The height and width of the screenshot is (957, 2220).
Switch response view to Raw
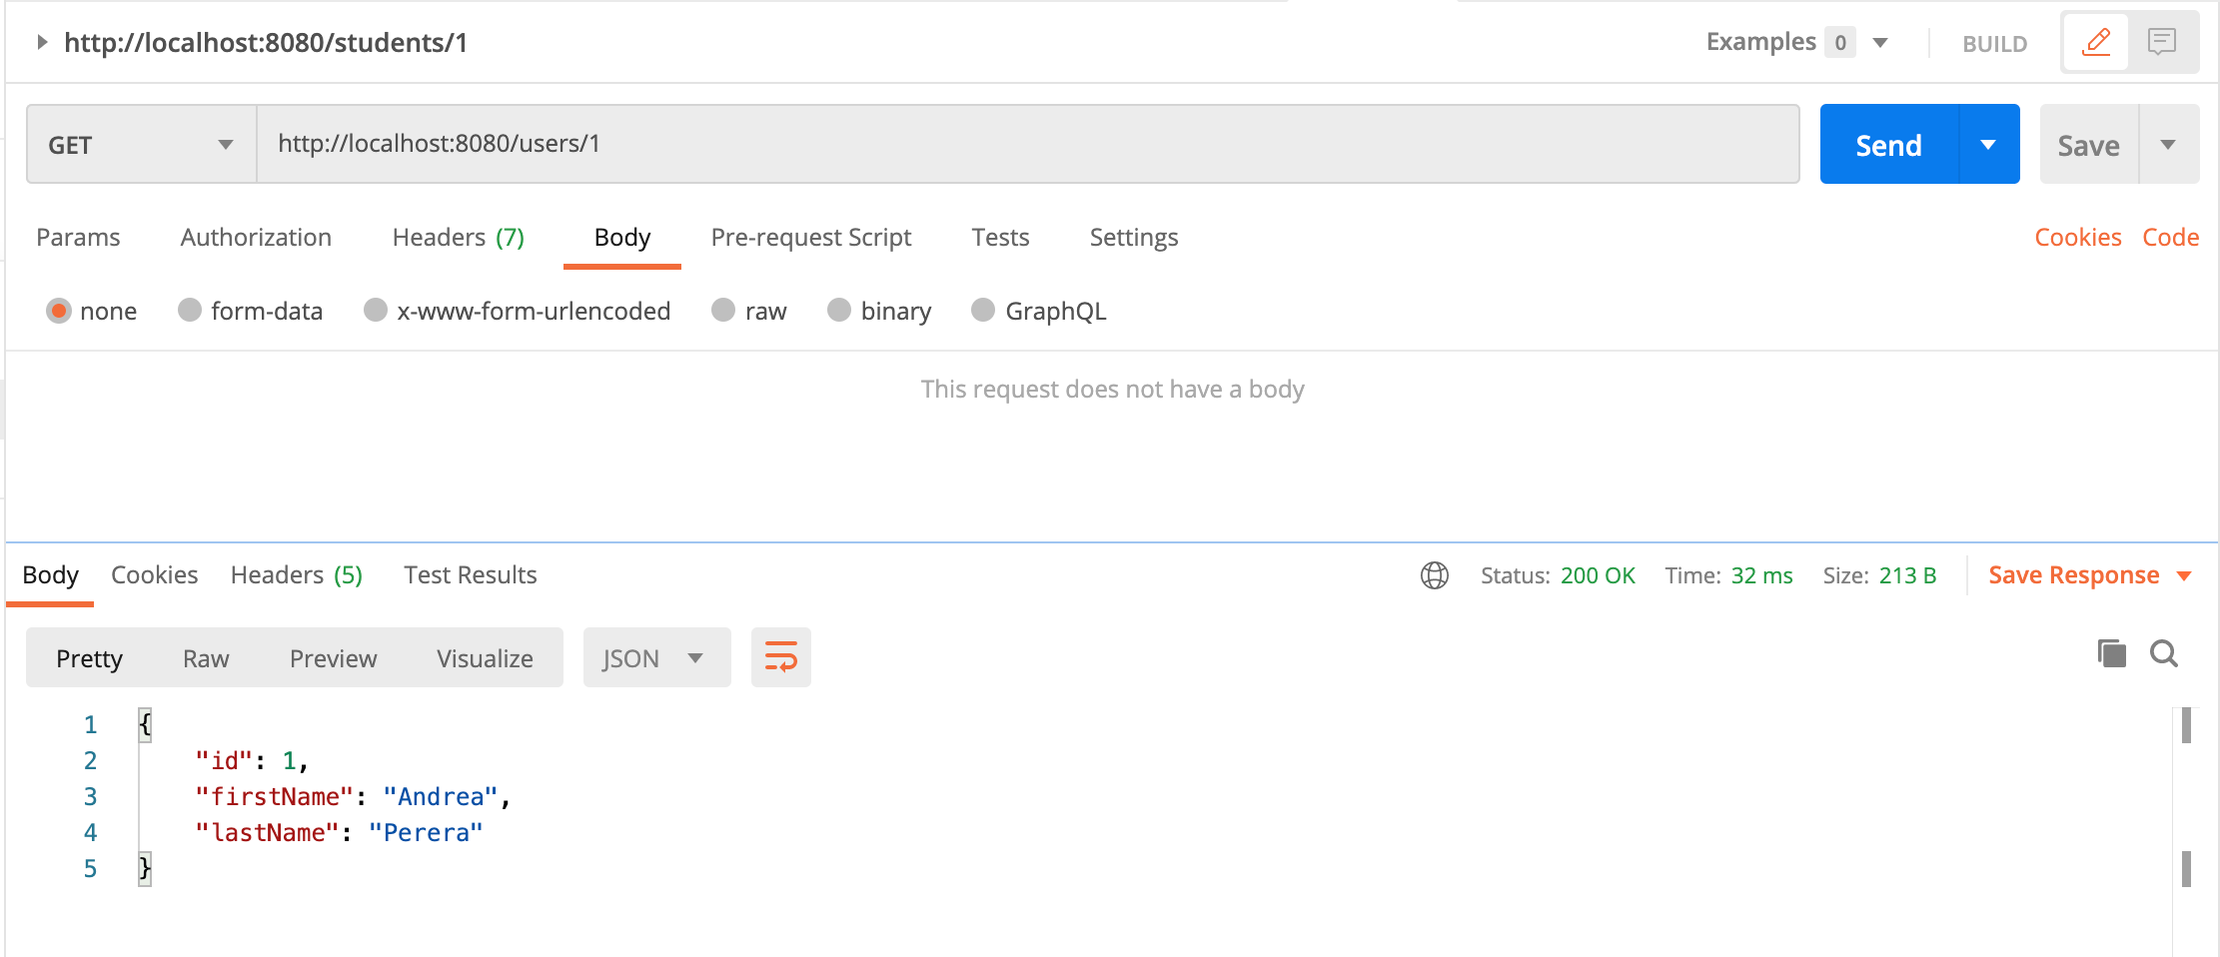(205, 657)
